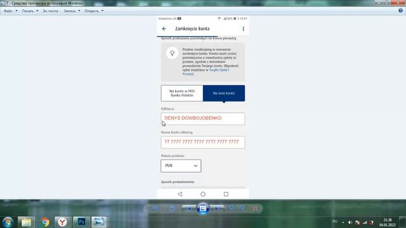Select Na konto w PKO Banku Polskim

click(182, 93)
